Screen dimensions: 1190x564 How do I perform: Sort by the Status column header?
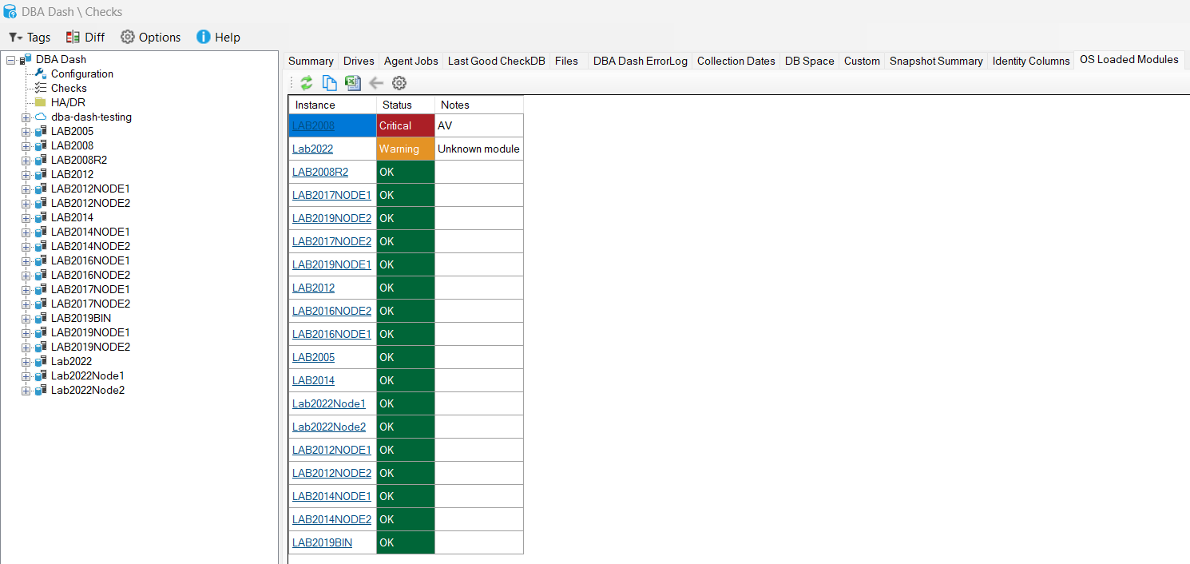pyautogui.click(x=397, y=105)
